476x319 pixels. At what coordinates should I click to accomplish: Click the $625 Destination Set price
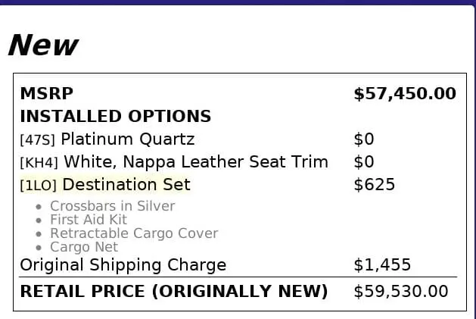374,185
